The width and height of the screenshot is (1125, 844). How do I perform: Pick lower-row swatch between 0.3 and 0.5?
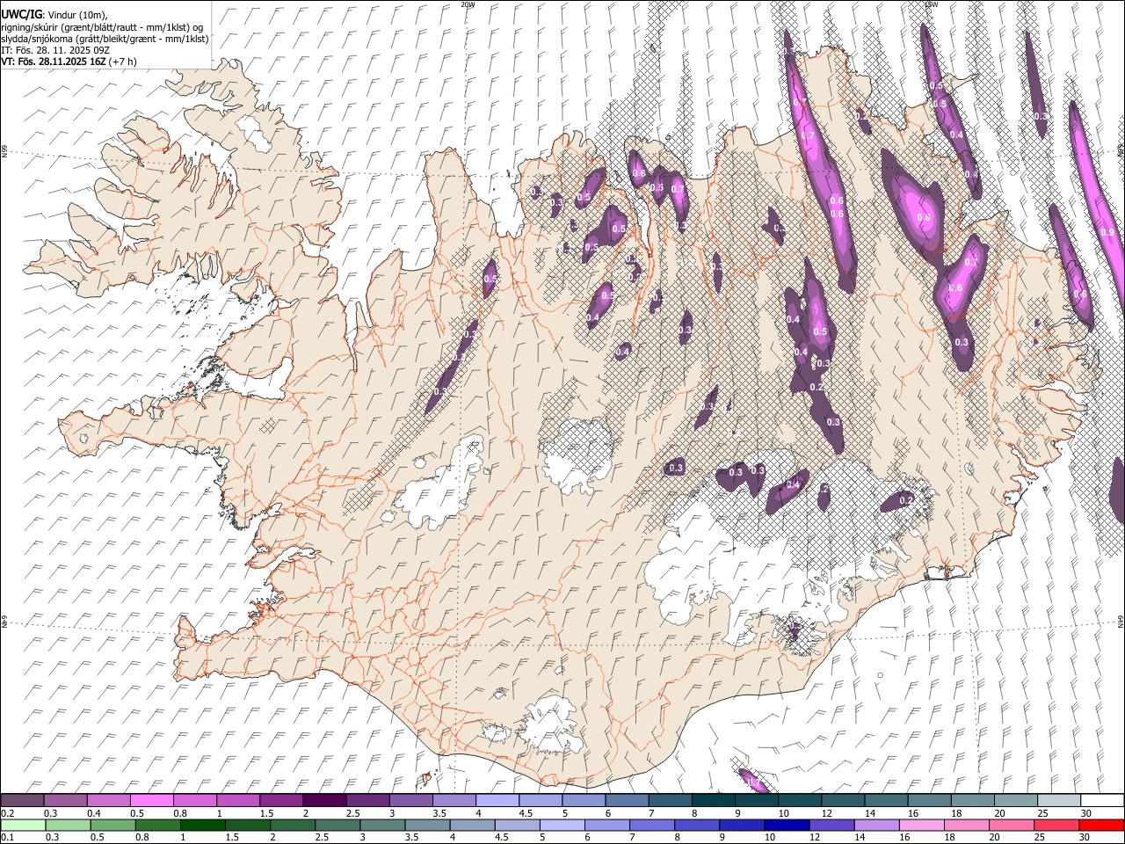[x=68, y=826]
